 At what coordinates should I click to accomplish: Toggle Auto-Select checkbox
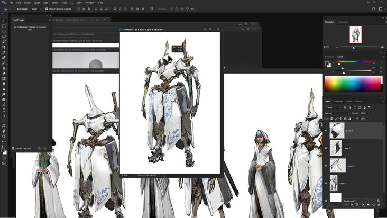15,9
